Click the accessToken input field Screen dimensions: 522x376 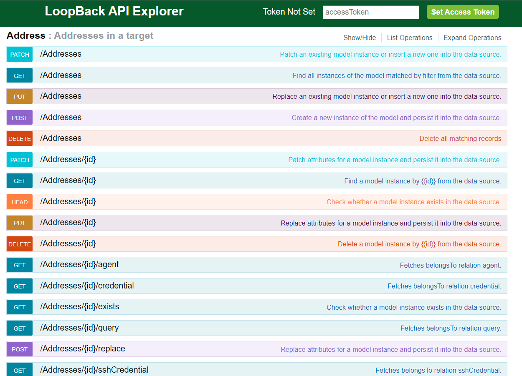pyautogui.click(x=370, y=12)
